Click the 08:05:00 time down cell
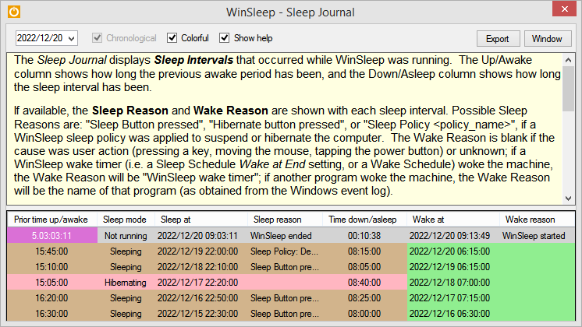Screen dimensions: 582x327 (364, 266)
